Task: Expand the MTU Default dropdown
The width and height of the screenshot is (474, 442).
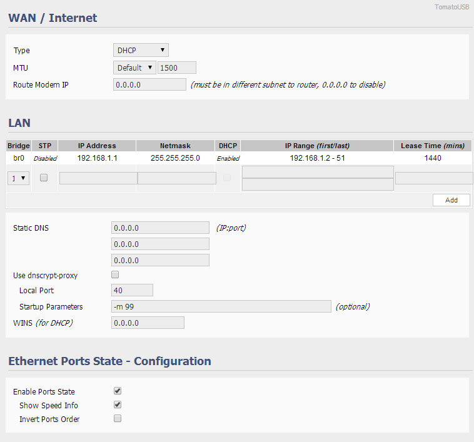Action: 134,68
